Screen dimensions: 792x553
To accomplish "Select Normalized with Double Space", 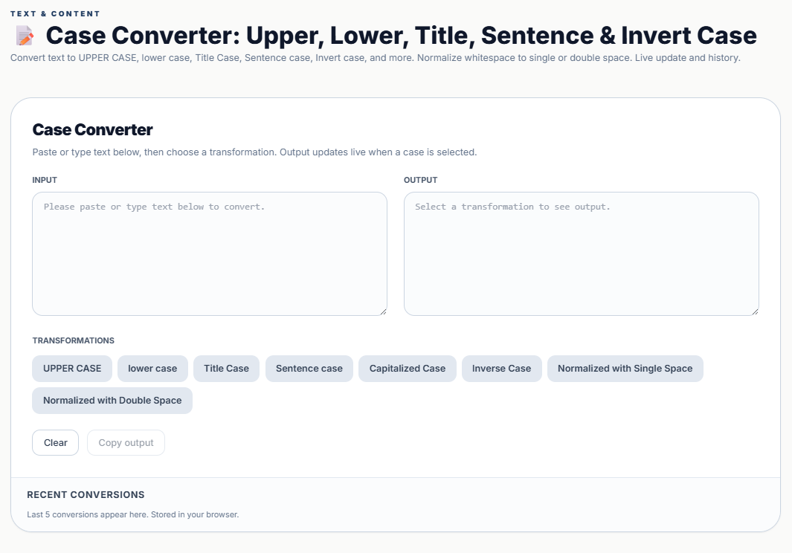I will click(112, 401).
